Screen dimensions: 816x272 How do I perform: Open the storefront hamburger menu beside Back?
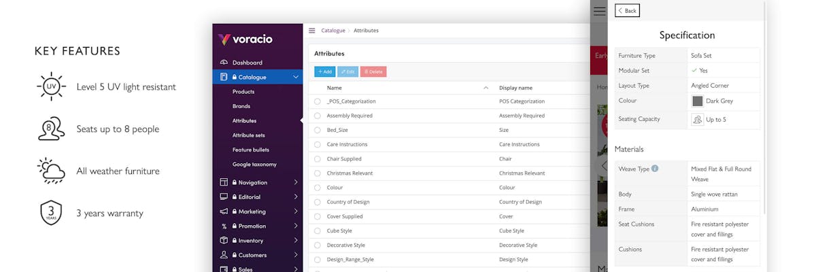[599, 11]
